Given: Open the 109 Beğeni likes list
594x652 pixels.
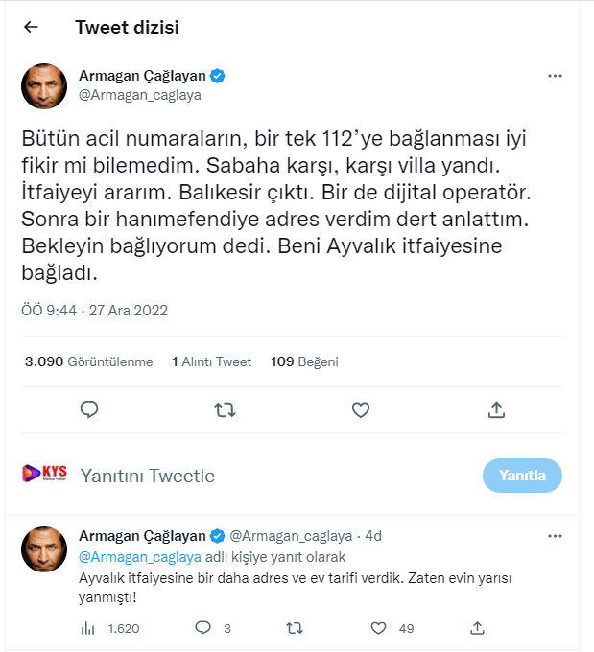Looking at the screenshot, I should click(304, 361).
